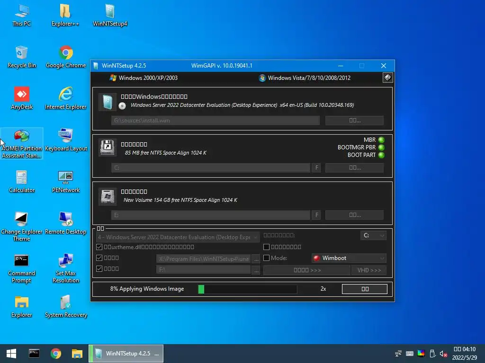Click the BOOTMGR PBR green status light
Viewport: 485px width, 363px height.
381,147
